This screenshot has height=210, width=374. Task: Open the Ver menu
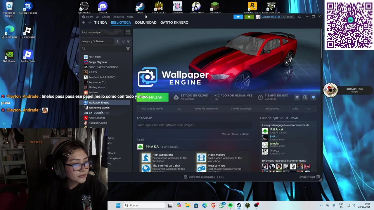pos(97,17)
